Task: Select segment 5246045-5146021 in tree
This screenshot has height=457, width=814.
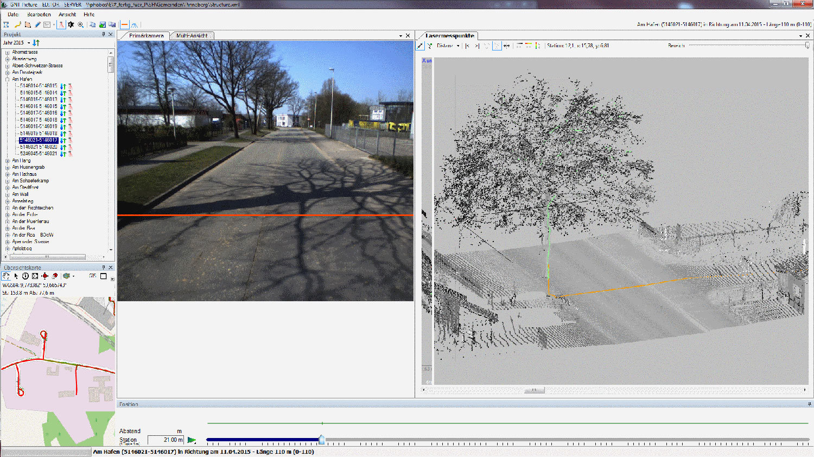Action: [39, 154]
